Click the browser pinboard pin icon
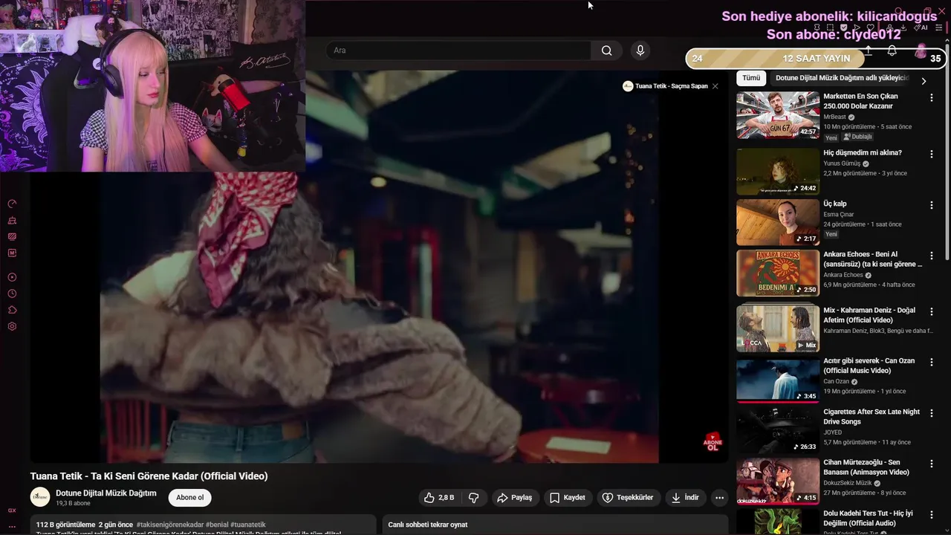 click(817, 27)
